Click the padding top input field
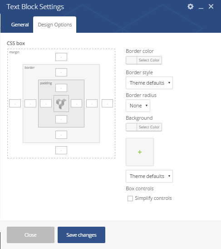221x249 pixels. point(61,88)
